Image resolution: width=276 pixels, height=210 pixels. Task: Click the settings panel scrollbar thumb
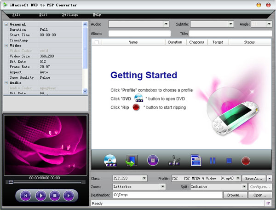pos(85,48)
